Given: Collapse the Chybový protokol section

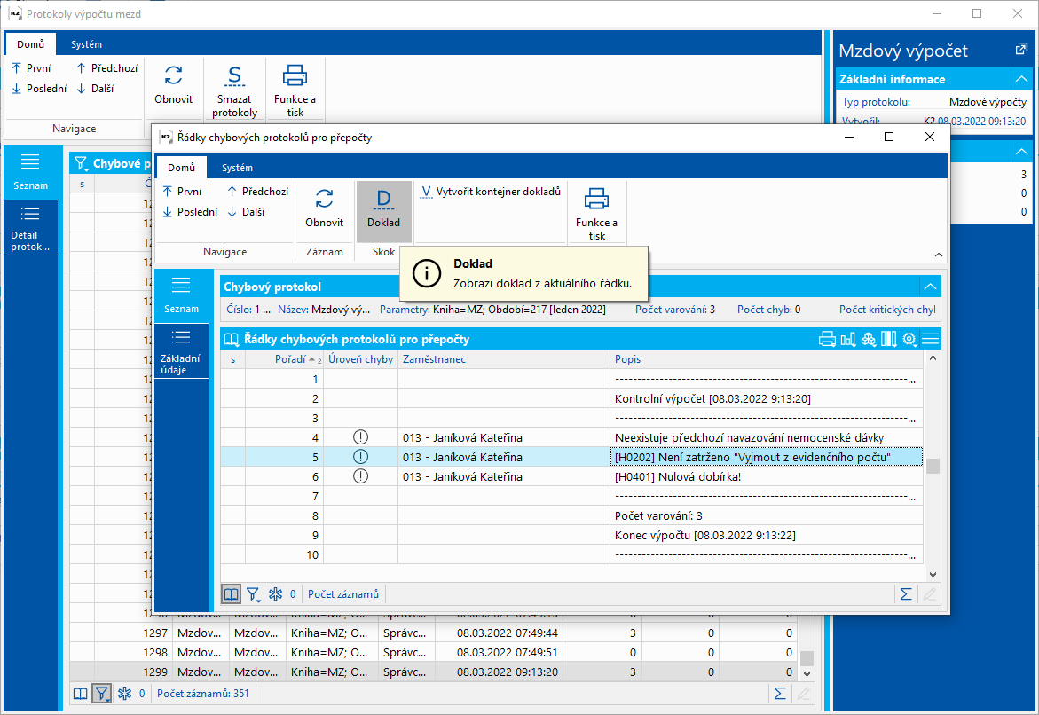Looking at the screenshot, I should tap(929, 287).
